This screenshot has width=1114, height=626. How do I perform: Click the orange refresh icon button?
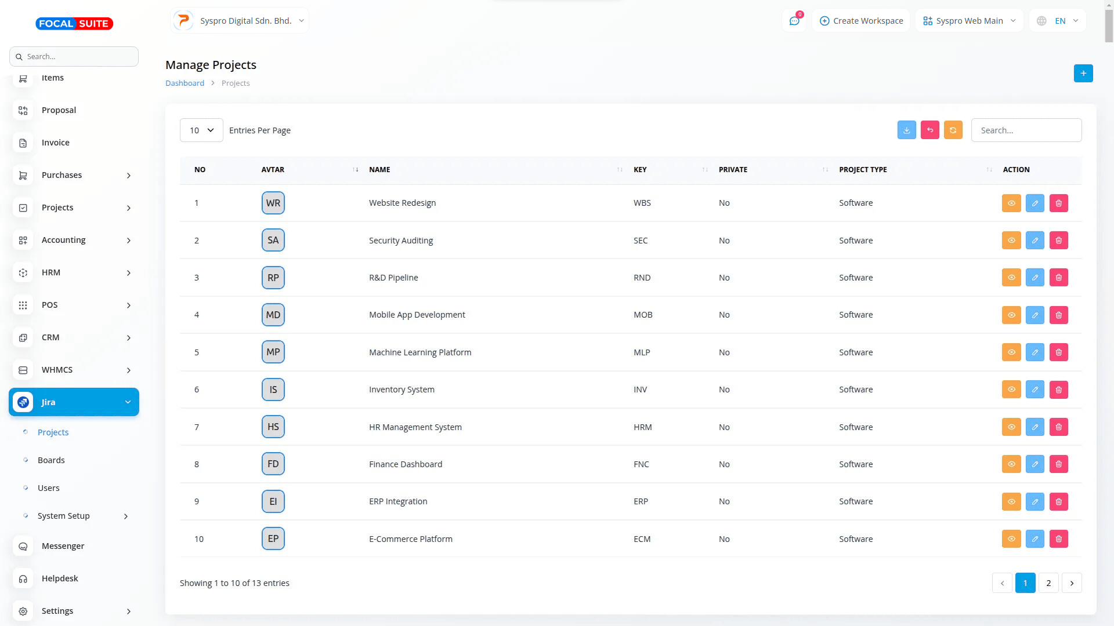point(953,130)
